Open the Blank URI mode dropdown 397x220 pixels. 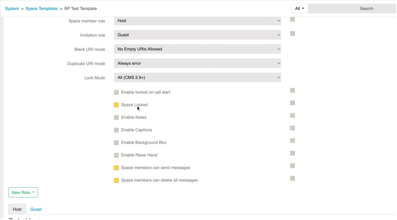tap(197, 49)
